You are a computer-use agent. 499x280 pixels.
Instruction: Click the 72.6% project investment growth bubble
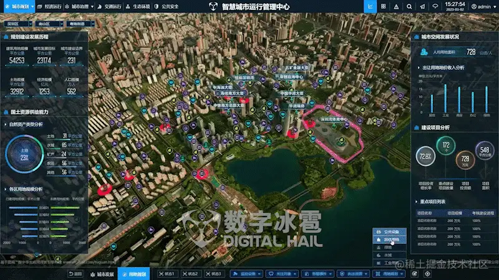pyautogui.click(x=425, y=157)
